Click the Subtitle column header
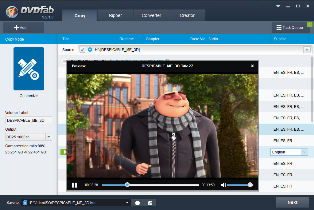Viewport: 314px width, 210px height. click(289, 39)
